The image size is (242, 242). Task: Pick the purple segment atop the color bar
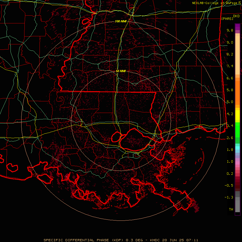pyautogui.click(x=237, y=27)
